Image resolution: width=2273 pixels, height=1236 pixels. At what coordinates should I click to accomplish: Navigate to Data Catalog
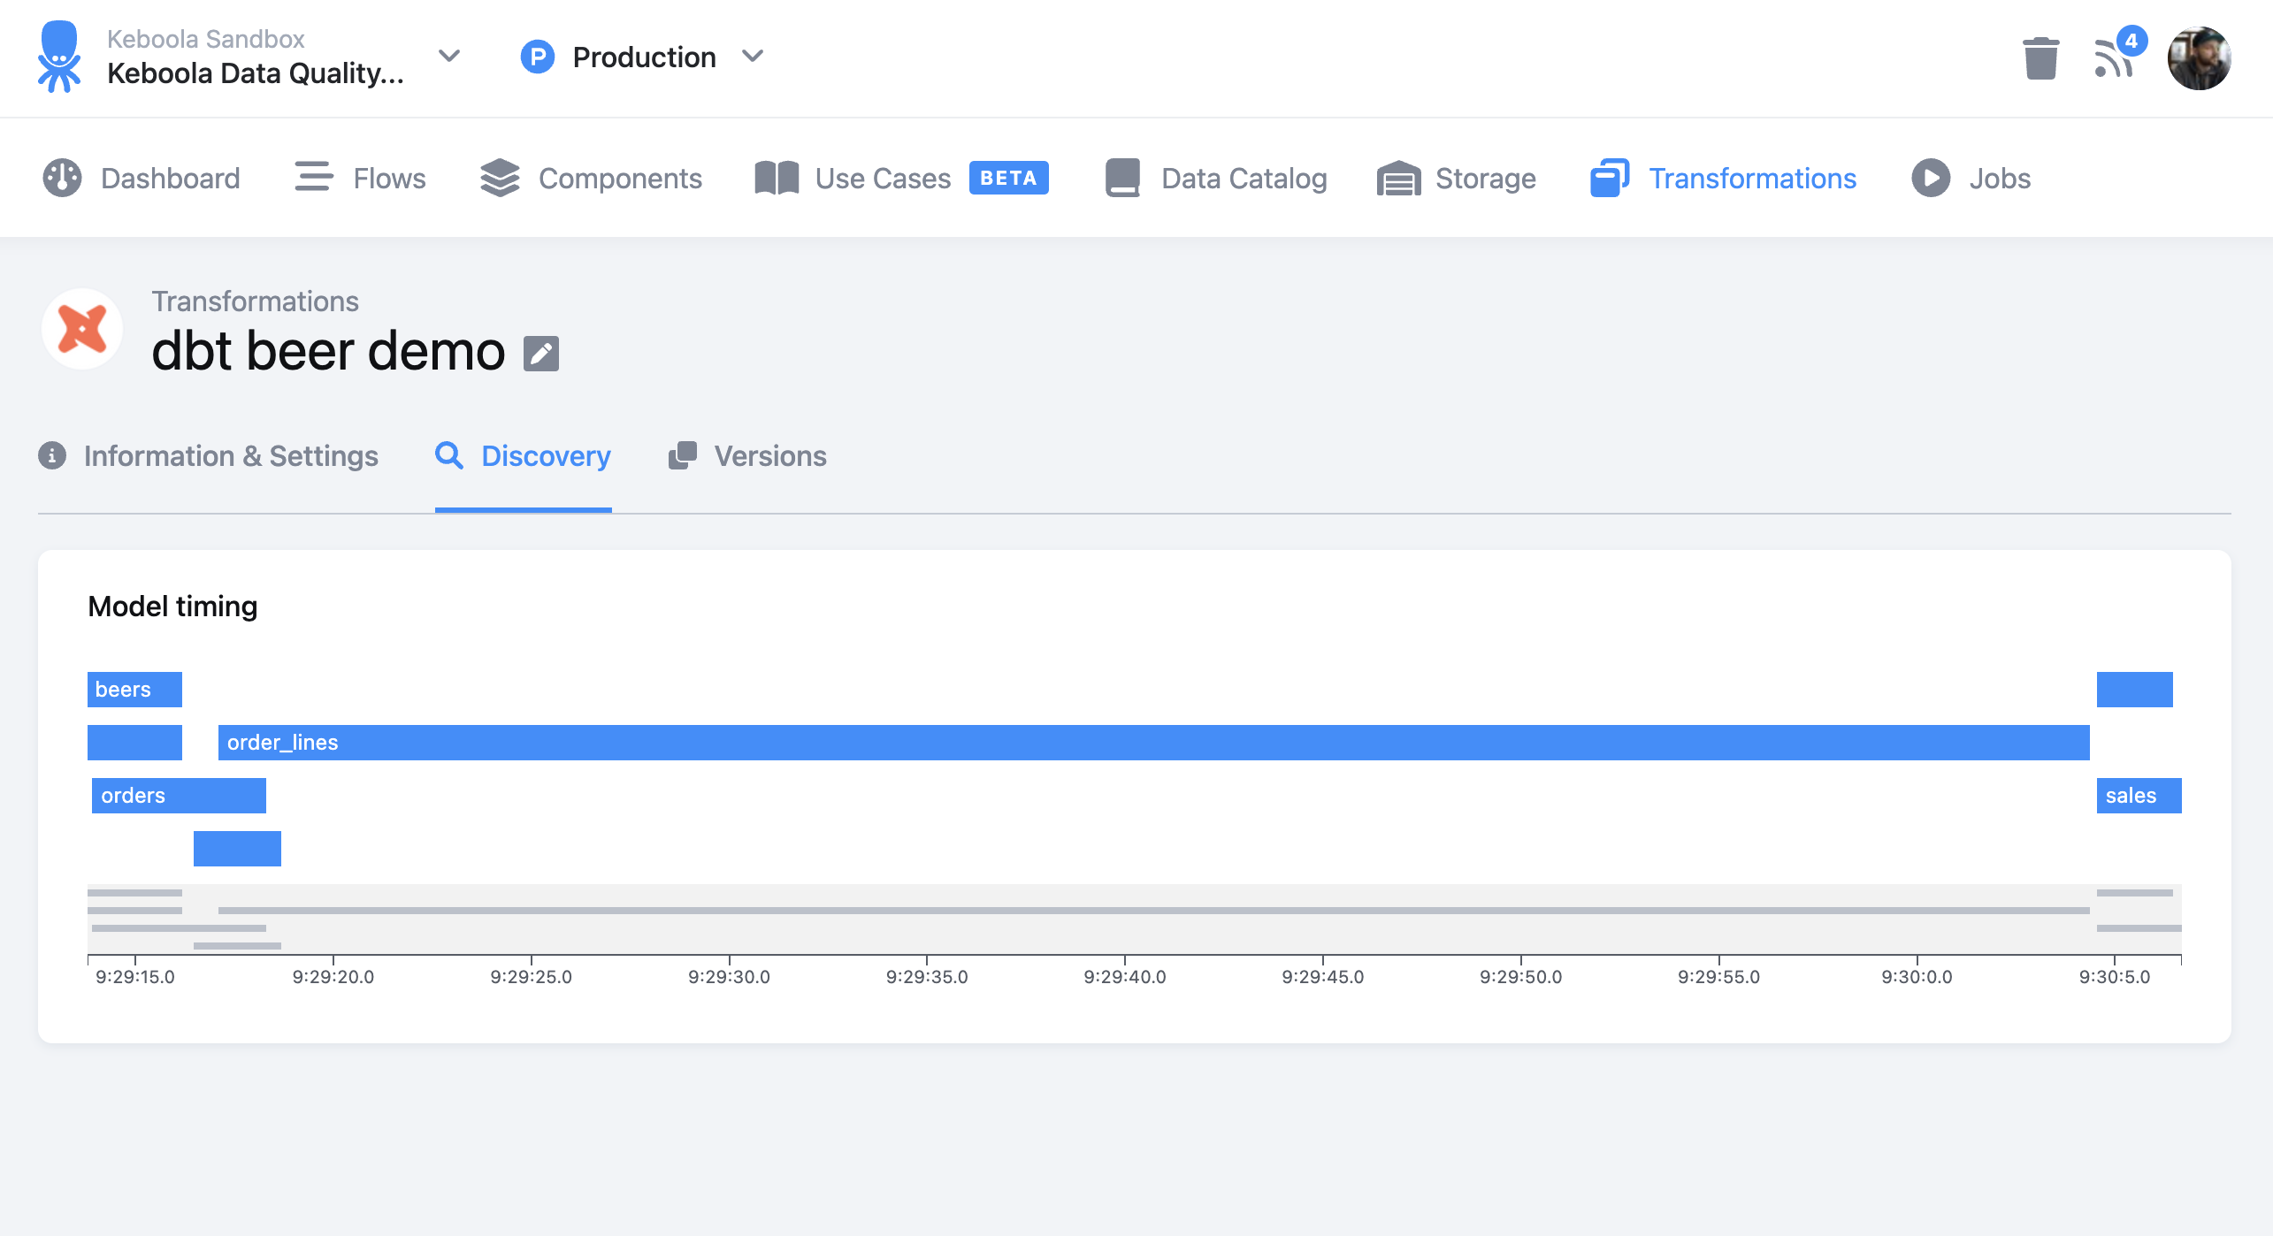[x=1216, y=178]
